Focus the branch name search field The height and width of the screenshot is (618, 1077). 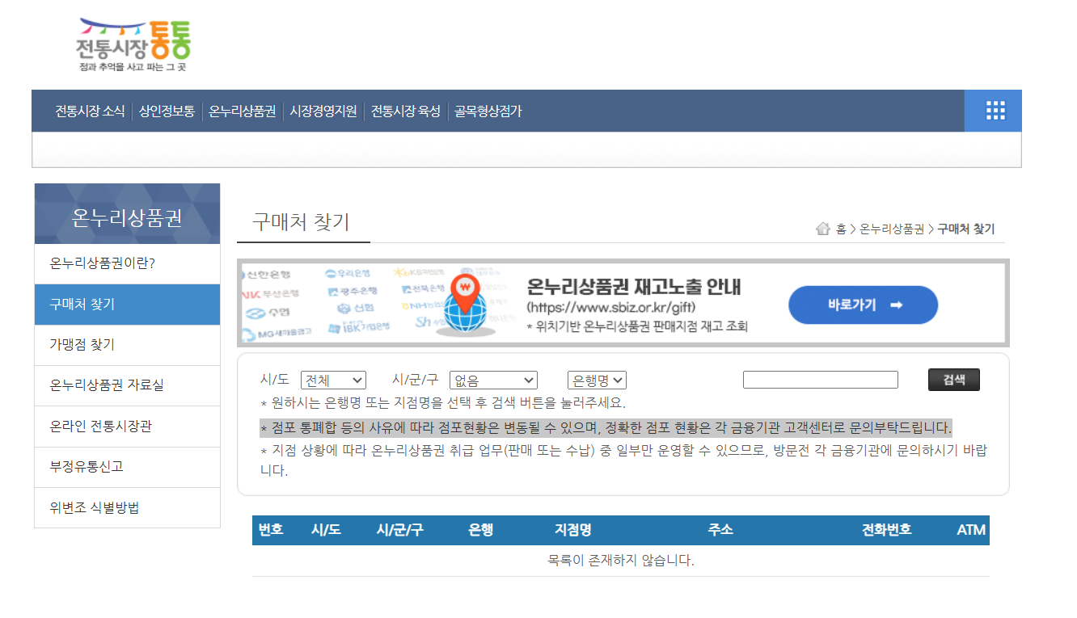(821, 380)
